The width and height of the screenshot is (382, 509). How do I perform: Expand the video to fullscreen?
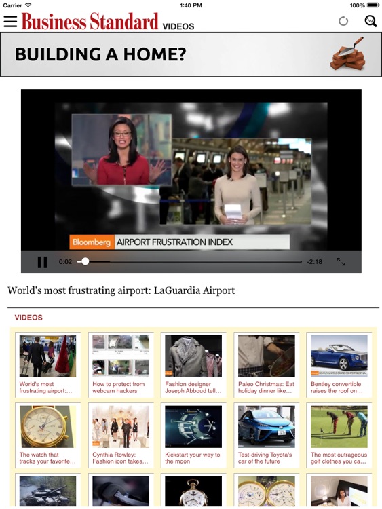pyautogui.click(x=341, y=262)
